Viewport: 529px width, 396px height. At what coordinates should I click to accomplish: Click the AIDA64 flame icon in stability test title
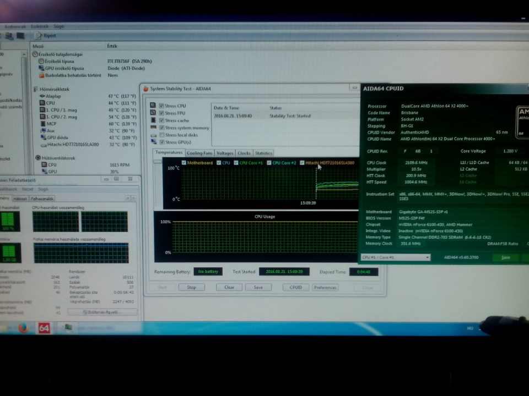pos(146,89)
